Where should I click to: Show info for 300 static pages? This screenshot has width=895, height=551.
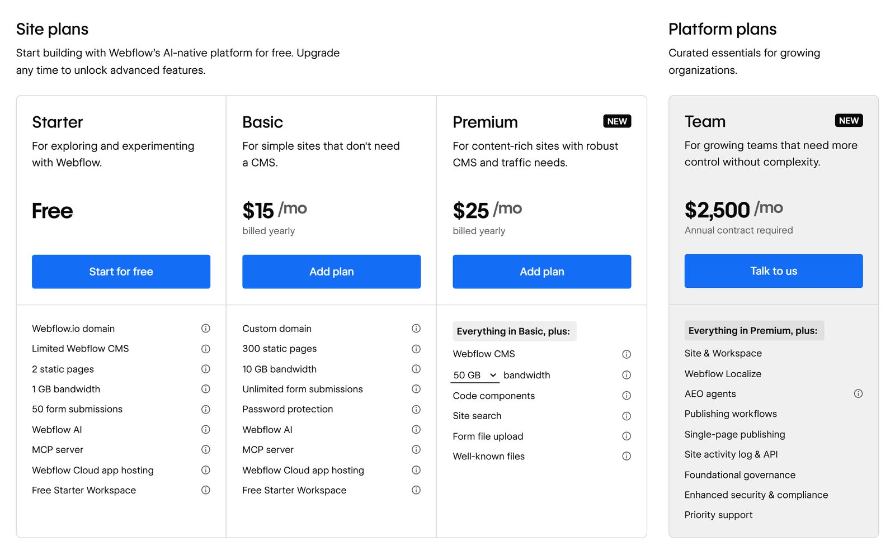(x=416, y=349)
